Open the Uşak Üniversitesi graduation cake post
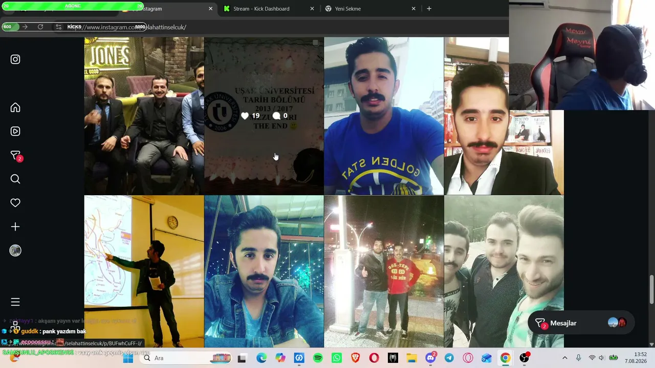Image resolution: width=655 pixels, height=368 pixels. (264, 116)
